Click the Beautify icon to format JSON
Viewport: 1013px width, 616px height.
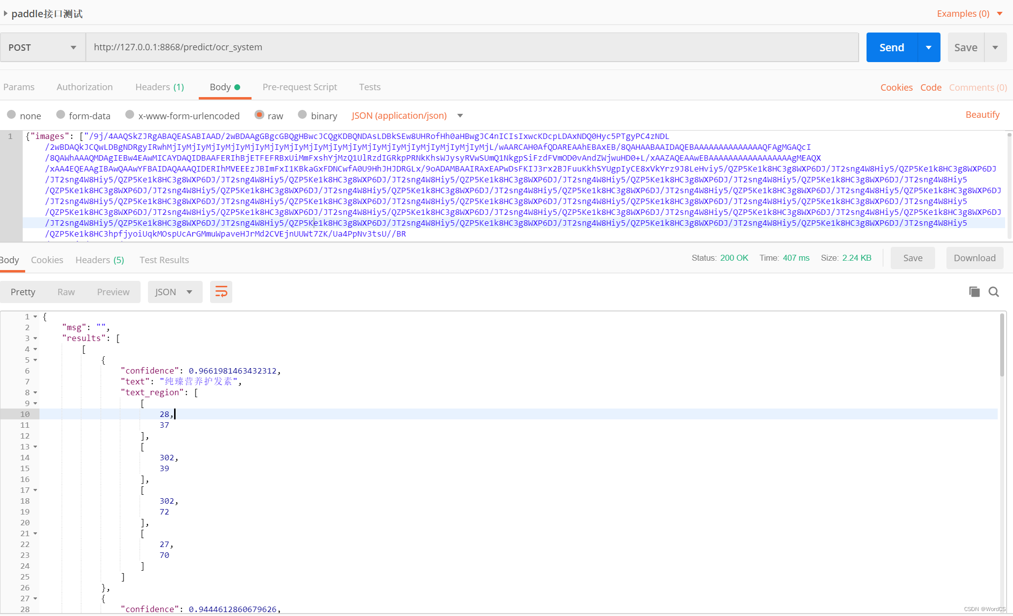tap(982, 115)
